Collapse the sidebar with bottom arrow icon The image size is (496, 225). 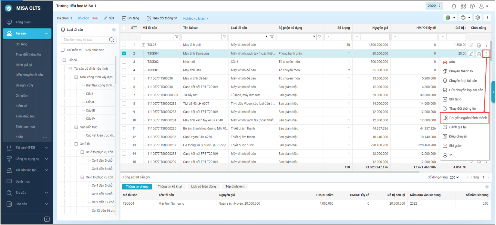coord(47,219)
